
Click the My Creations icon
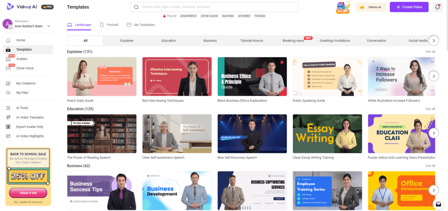point(8,84)
